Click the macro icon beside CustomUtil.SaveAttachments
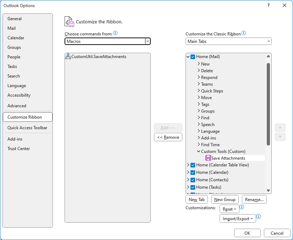Image resolution: width=293 pixels, height=240 pixels. coord(68,57)
